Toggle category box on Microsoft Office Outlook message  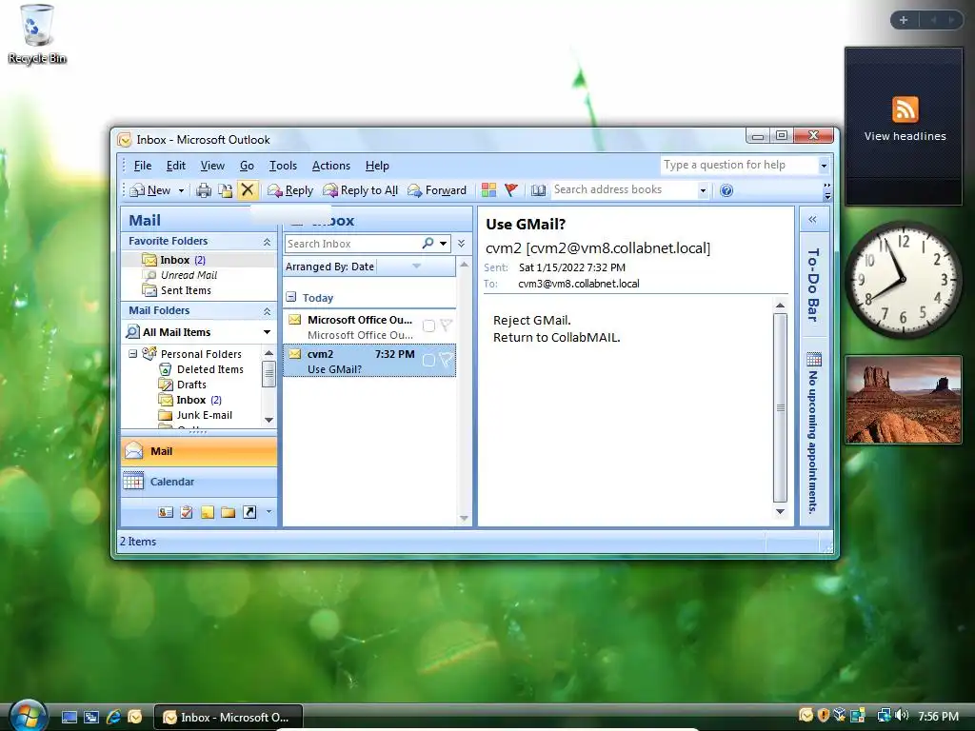[428, 326]
